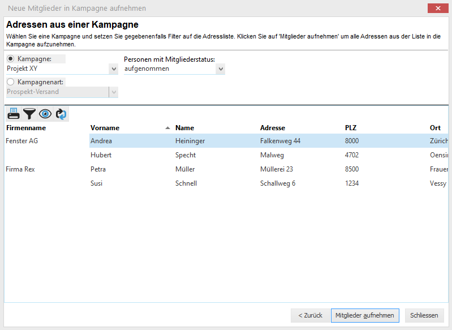This screenshot has height=330, width=452.
Task: Close the dialog with the red X
Action: tap(438, 8)
